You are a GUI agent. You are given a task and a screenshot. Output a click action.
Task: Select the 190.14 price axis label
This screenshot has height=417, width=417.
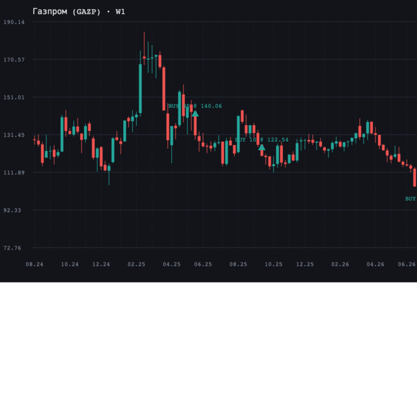[x=14, y=22]
